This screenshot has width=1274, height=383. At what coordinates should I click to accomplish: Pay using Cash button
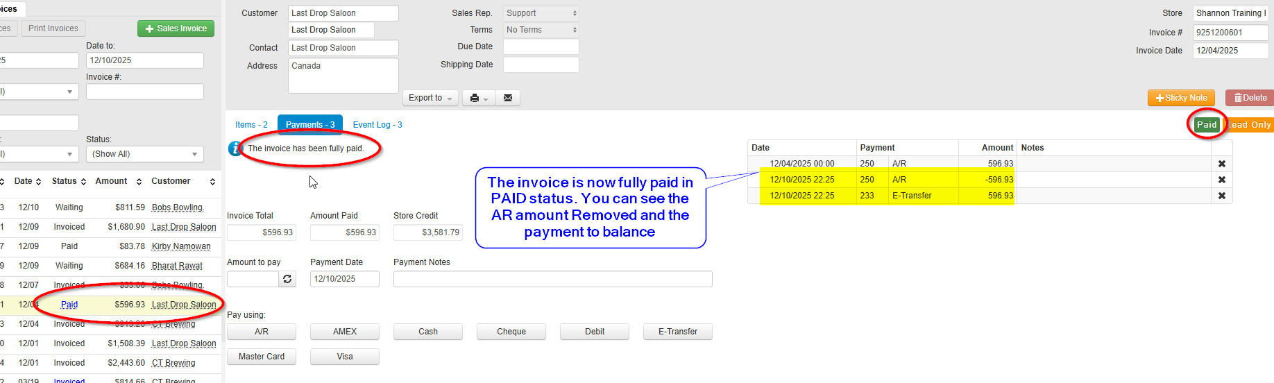tap(428, 332)
